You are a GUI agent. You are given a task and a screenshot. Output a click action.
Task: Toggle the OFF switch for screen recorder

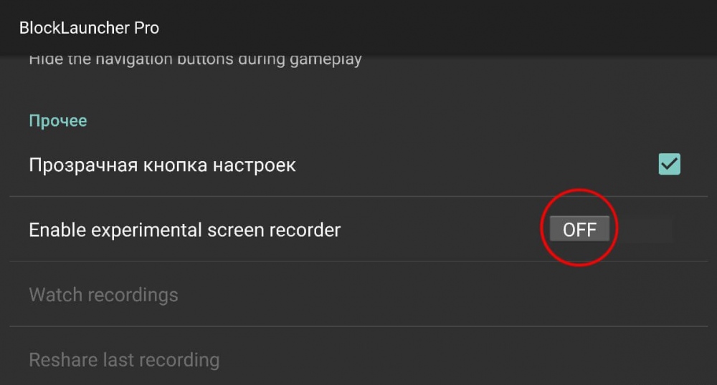tap(612, 229)
